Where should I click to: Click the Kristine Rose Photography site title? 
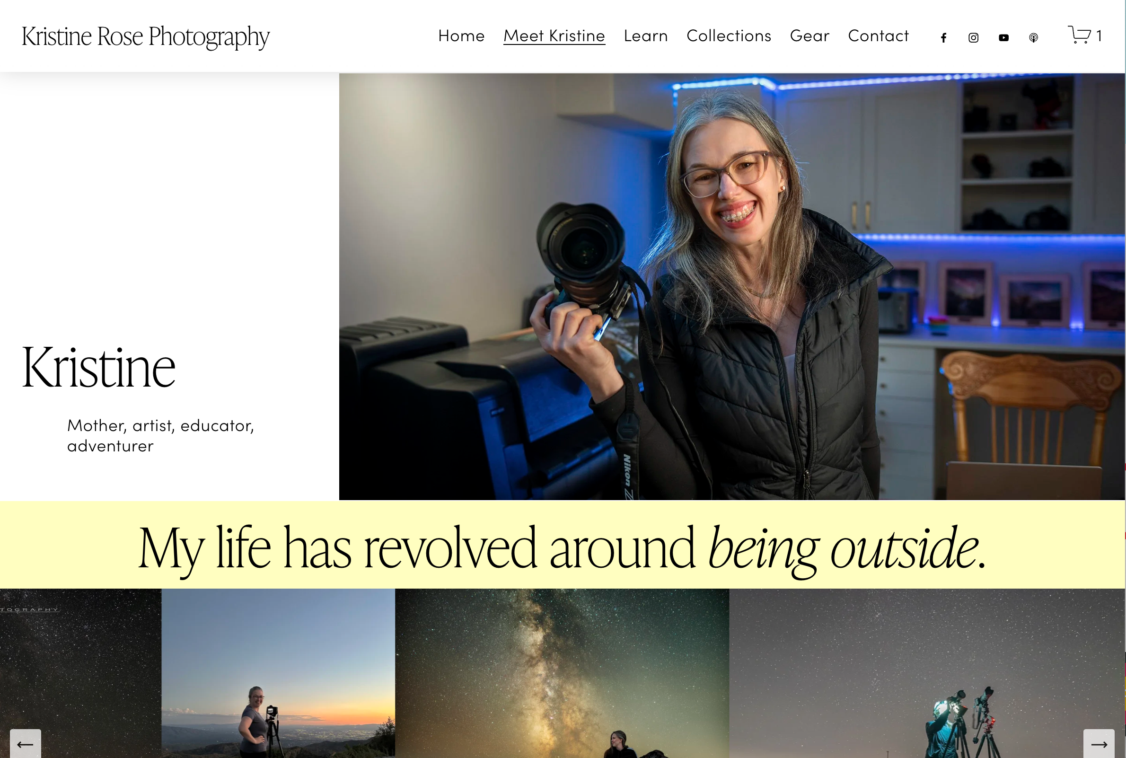pos(145,37)
